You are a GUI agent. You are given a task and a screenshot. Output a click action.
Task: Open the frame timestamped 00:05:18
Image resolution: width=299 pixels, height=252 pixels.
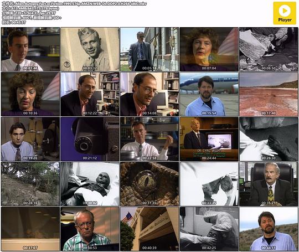(149, 49)
